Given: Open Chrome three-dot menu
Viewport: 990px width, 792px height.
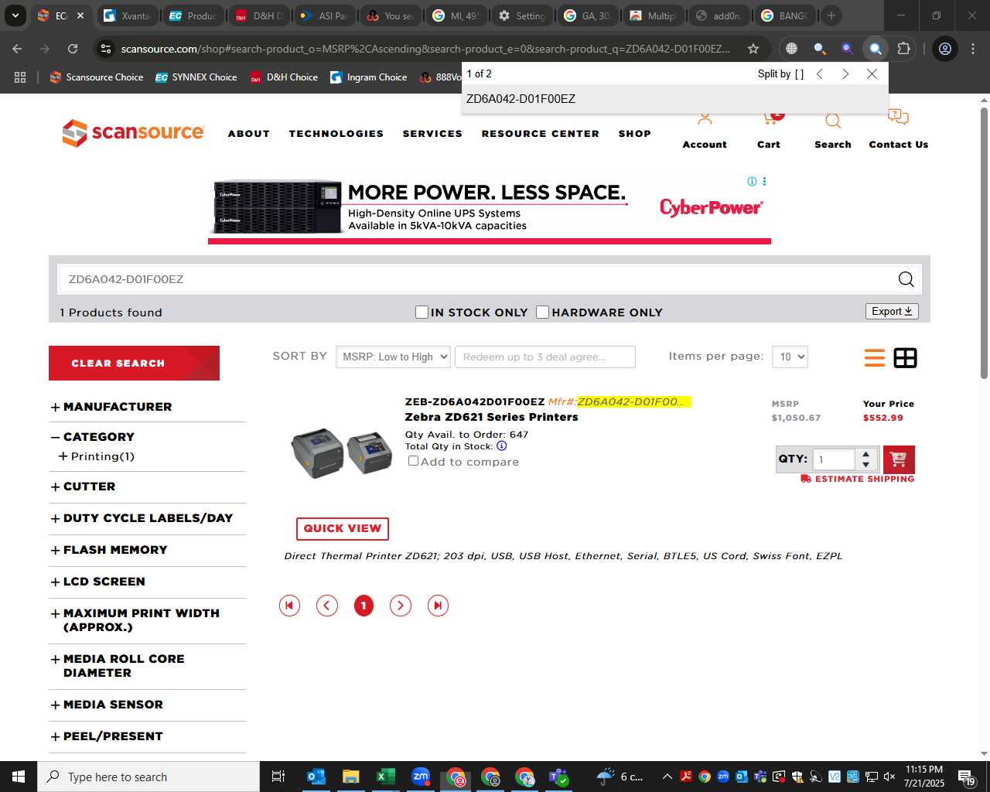Looking at the screenshot, I should click(x=973, y=49).
